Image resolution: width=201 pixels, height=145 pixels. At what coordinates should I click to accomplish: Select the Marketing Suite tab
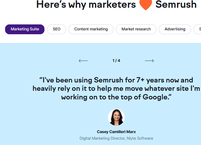(x=25, y=29)
